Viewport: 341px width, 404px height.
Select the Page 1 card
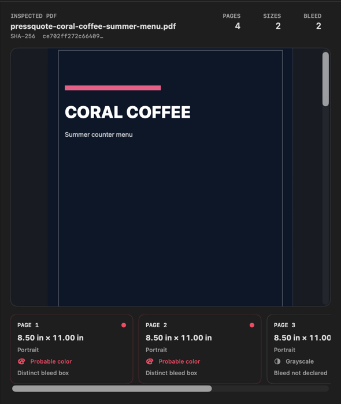point(72,349)
